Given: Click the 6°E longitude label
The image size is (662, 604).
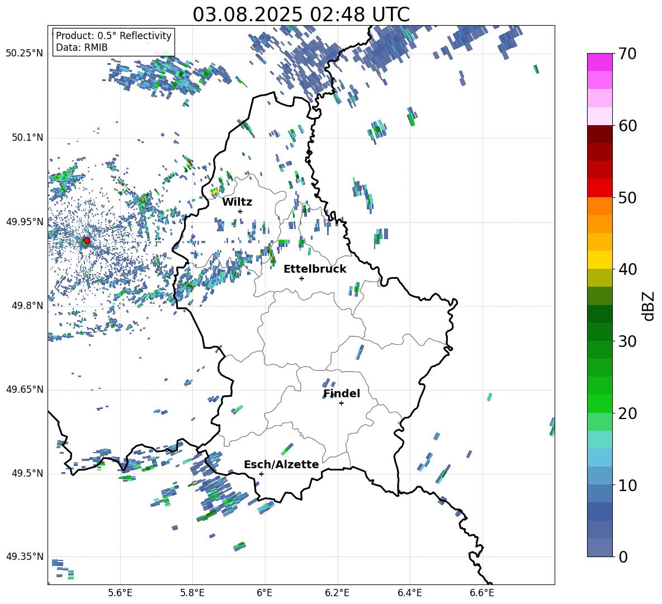Looking at the screenshot, I should [x=264, y=593].
